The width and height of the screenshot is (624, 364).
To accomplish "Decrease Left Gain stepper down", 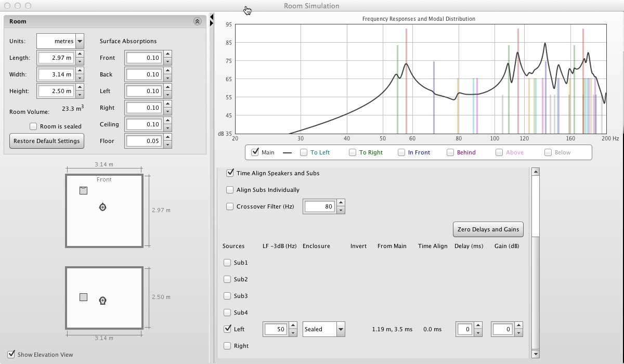I will (518, 333).
